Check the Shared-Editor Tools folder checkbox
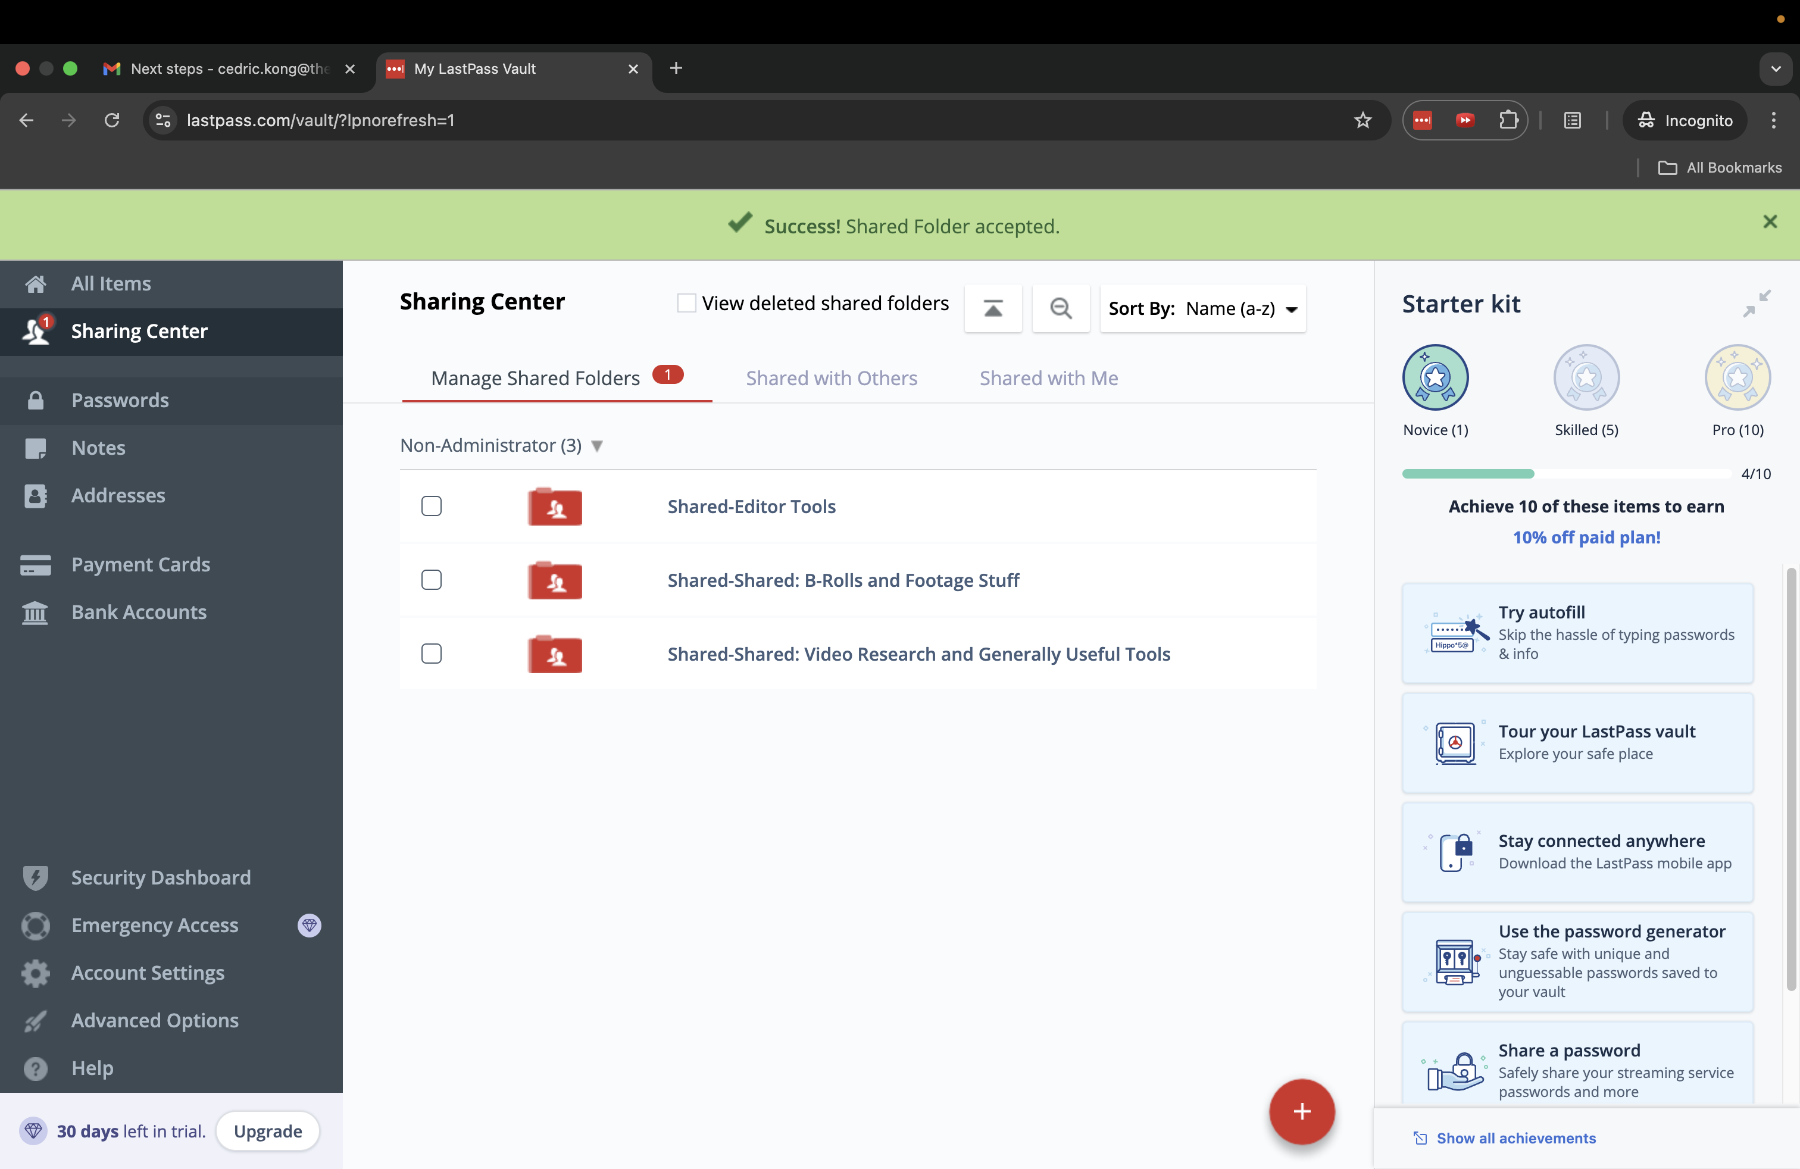Screen dimensions: 1800x1169 click(431, 506)
